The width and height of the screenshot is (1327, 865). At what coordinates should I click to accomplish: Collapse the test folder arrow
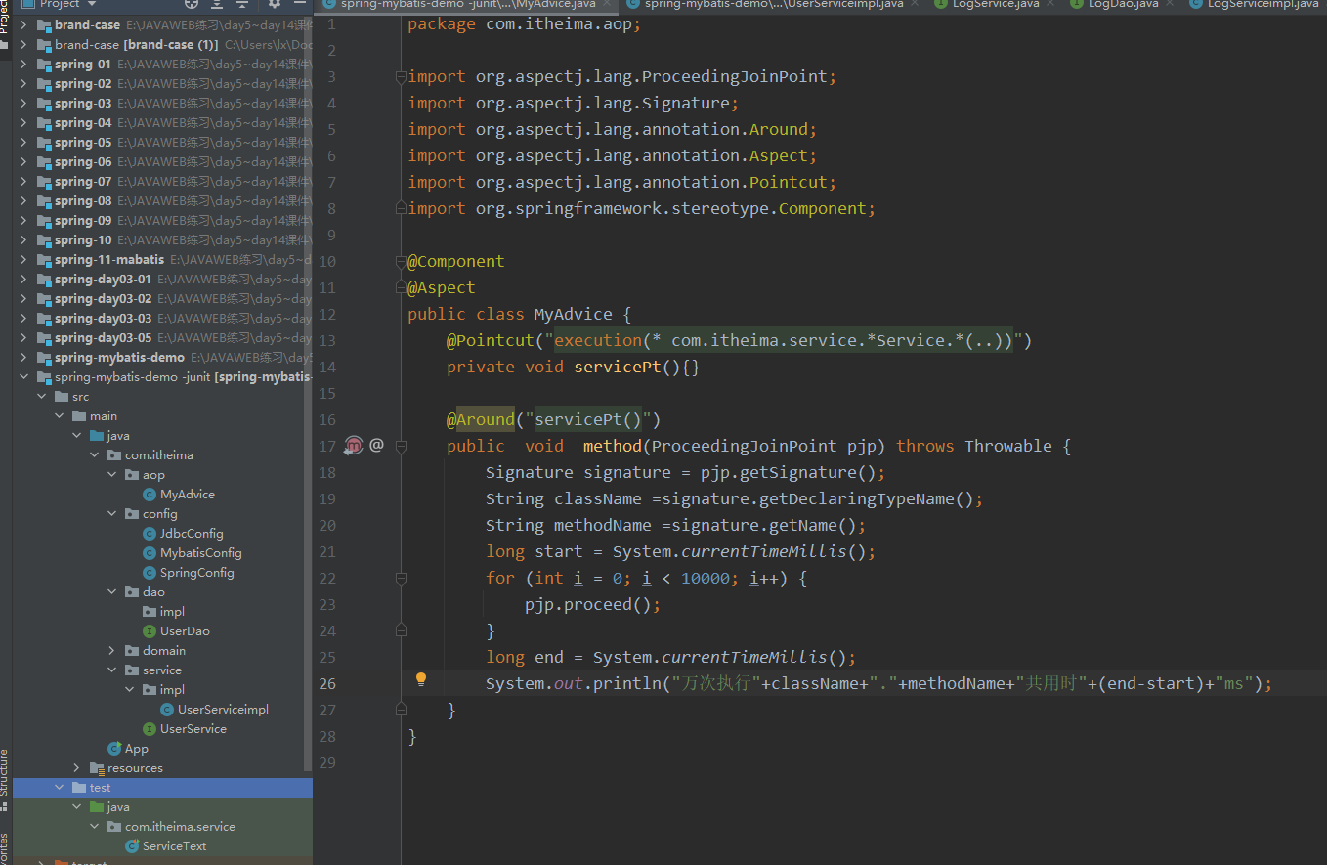60,788
